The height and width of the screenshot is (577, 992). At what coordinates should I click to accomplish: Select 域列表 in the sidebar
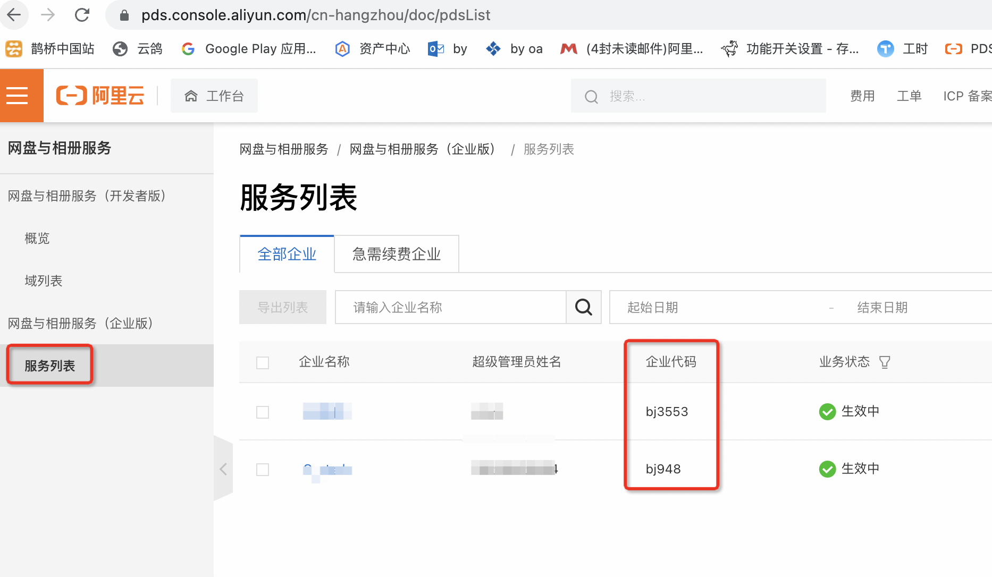tap(44, 281)
